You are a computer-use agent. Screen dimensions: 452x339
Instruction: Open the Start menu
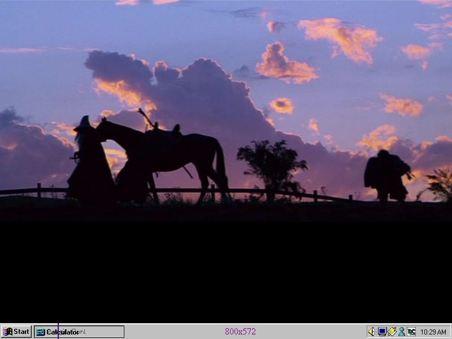[16, 332]
